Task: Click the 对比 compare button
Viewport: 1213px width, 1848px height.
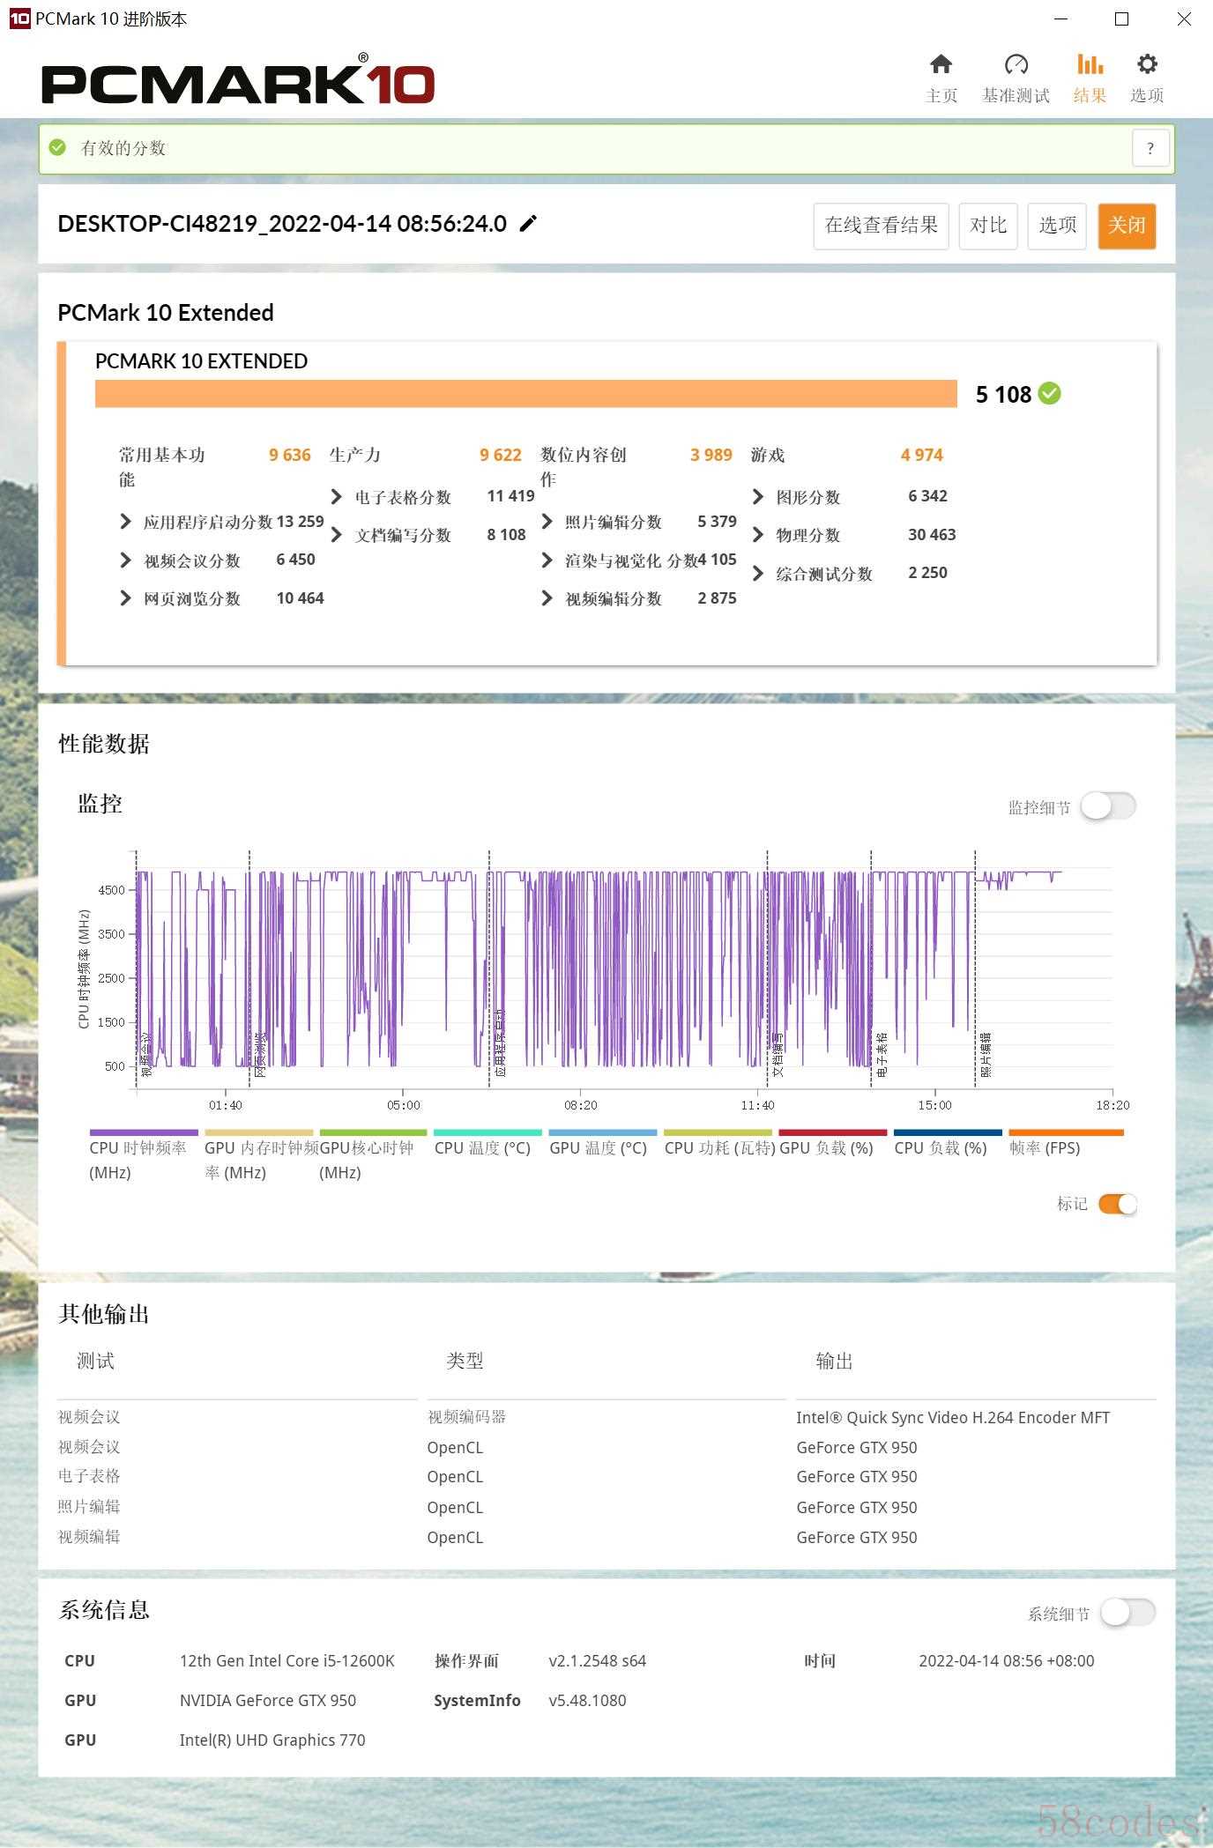Action: point(988,226)
